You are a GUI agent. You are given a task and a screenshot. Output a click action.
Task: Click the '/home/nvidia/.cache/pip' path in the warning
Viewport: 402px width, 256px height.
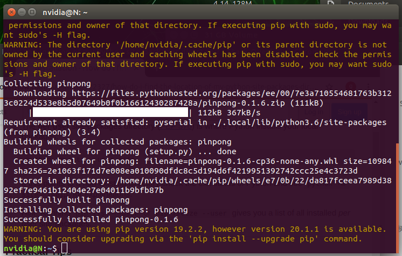(176, 45)
